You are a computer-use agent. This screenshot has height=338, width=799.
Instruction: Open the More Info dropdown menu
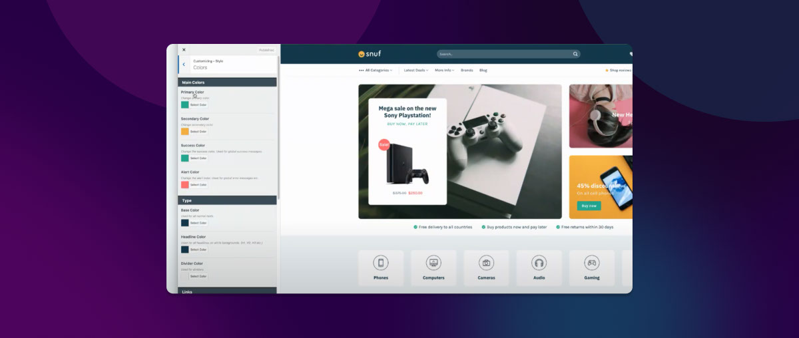tap(445, 70)
